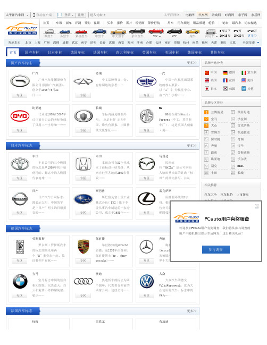Switch to the 其他车标 tab
The image size is (267, 345).
(x=217, y=53)
